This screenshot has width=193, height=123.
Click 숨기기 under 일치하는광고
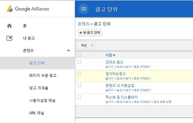point(109,78)
